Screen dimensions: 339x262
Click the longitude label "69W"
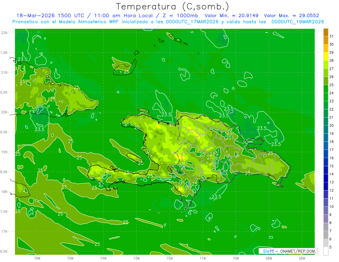point(269,258)
